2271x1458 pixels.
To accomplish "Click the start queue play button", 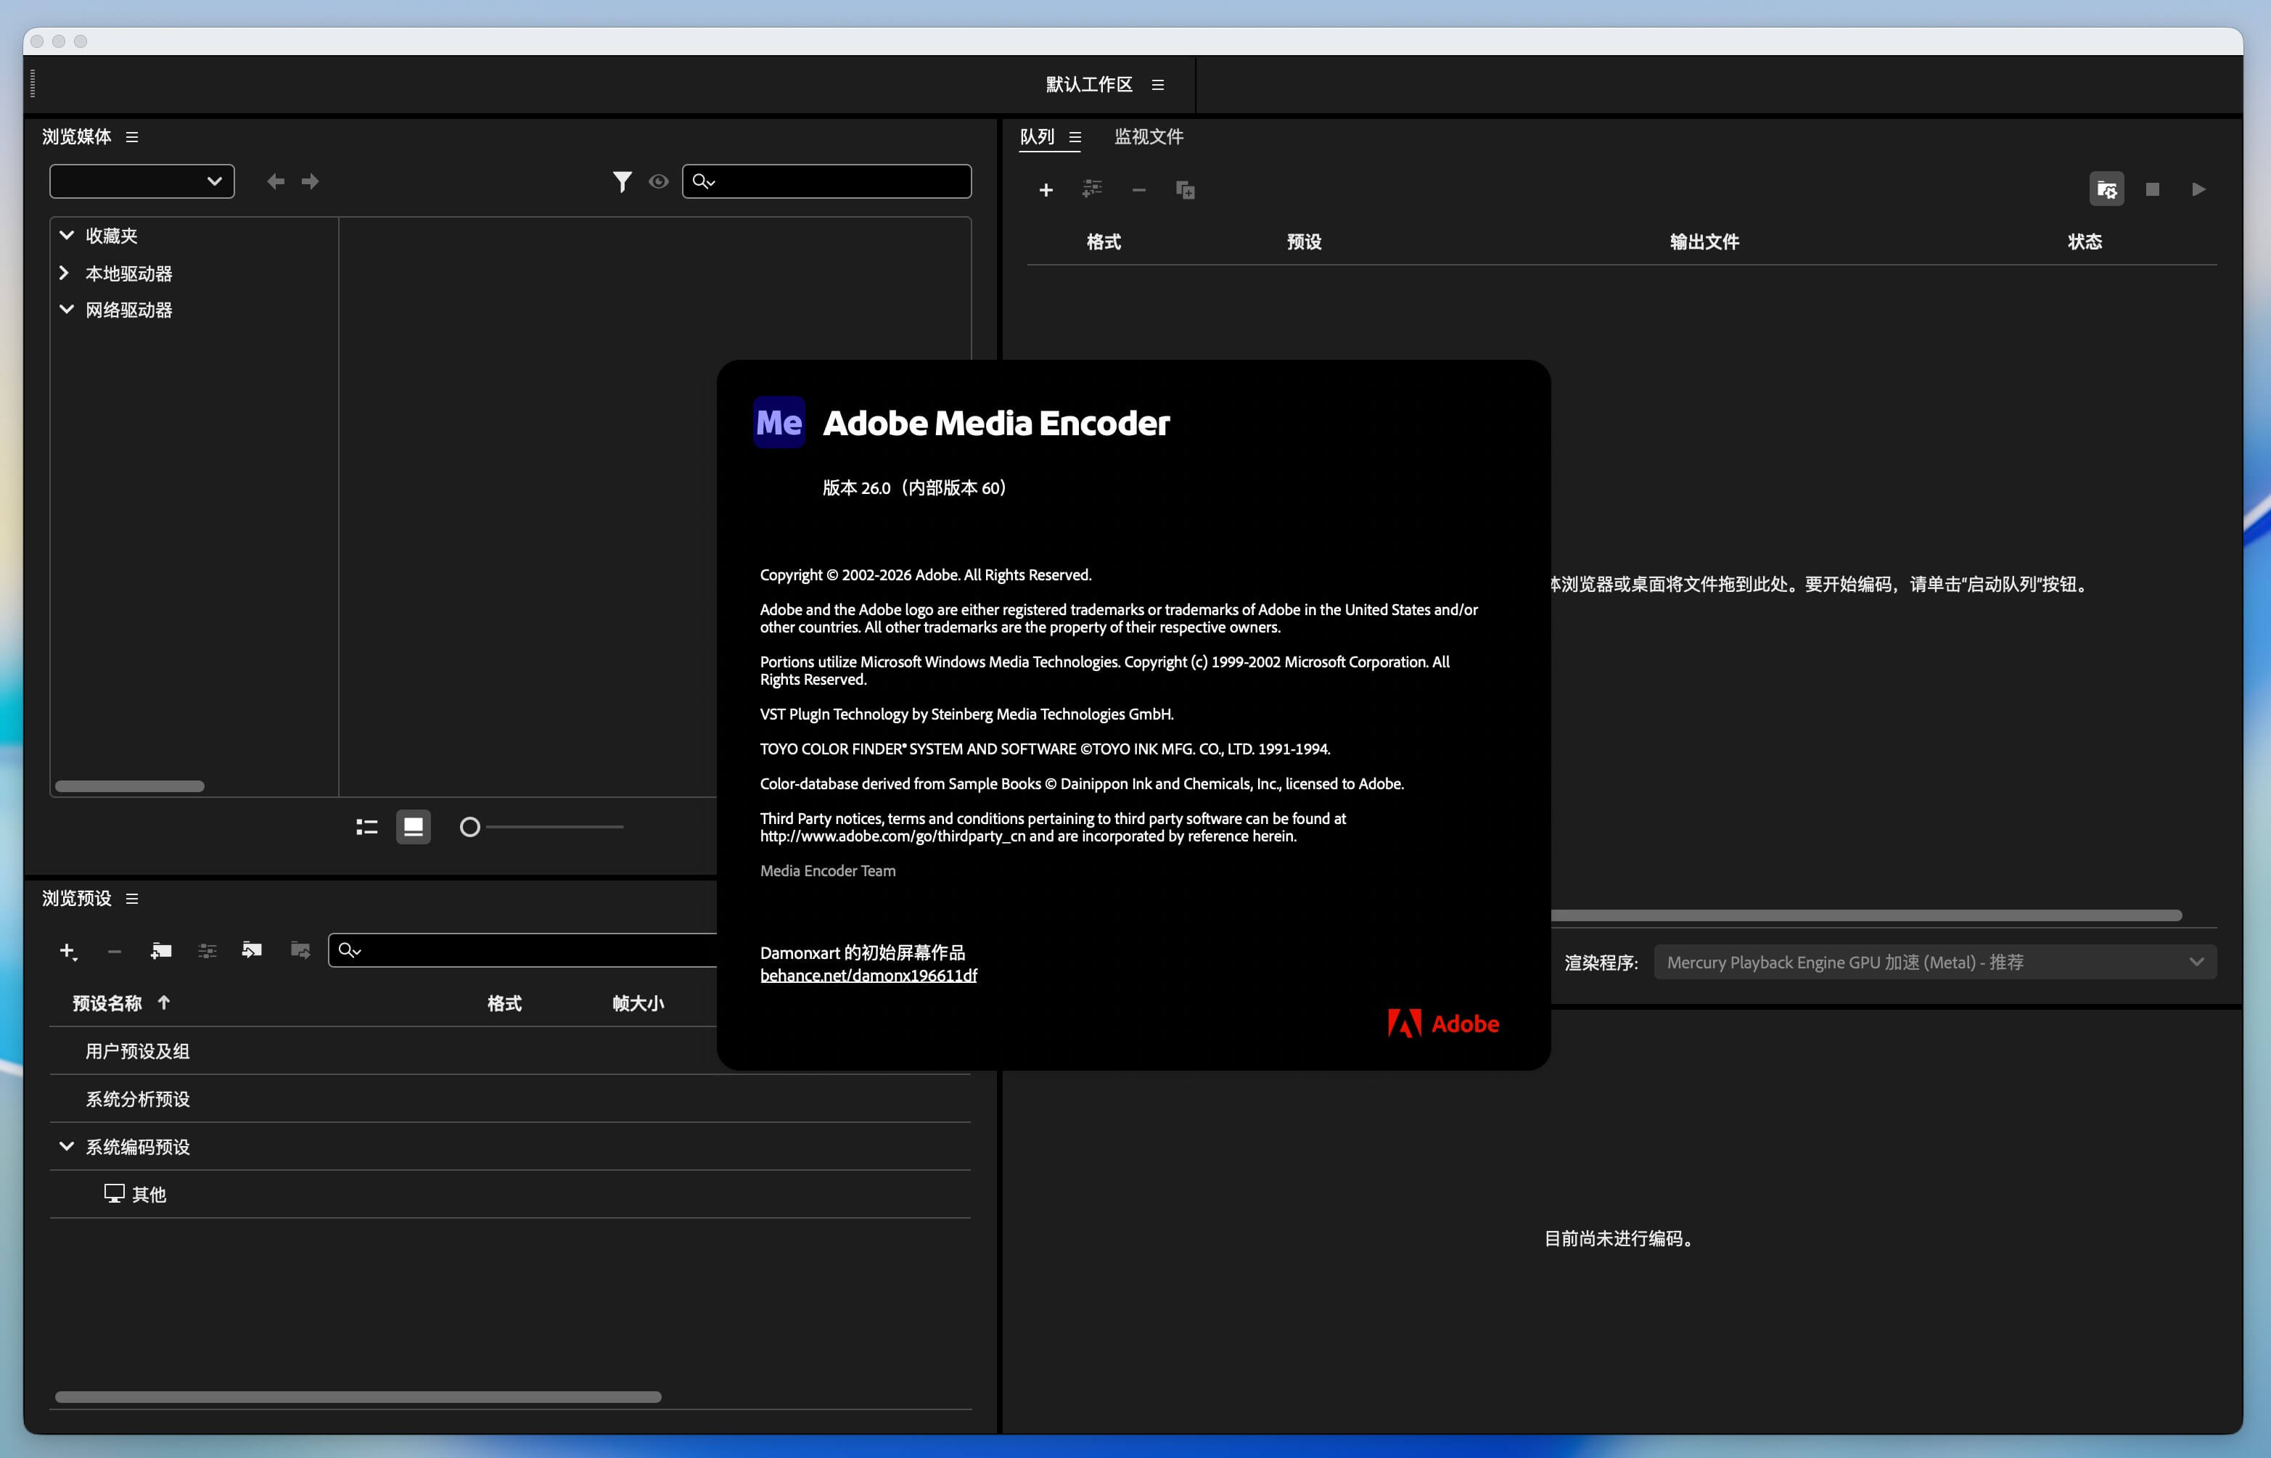I will (2198, 190).
